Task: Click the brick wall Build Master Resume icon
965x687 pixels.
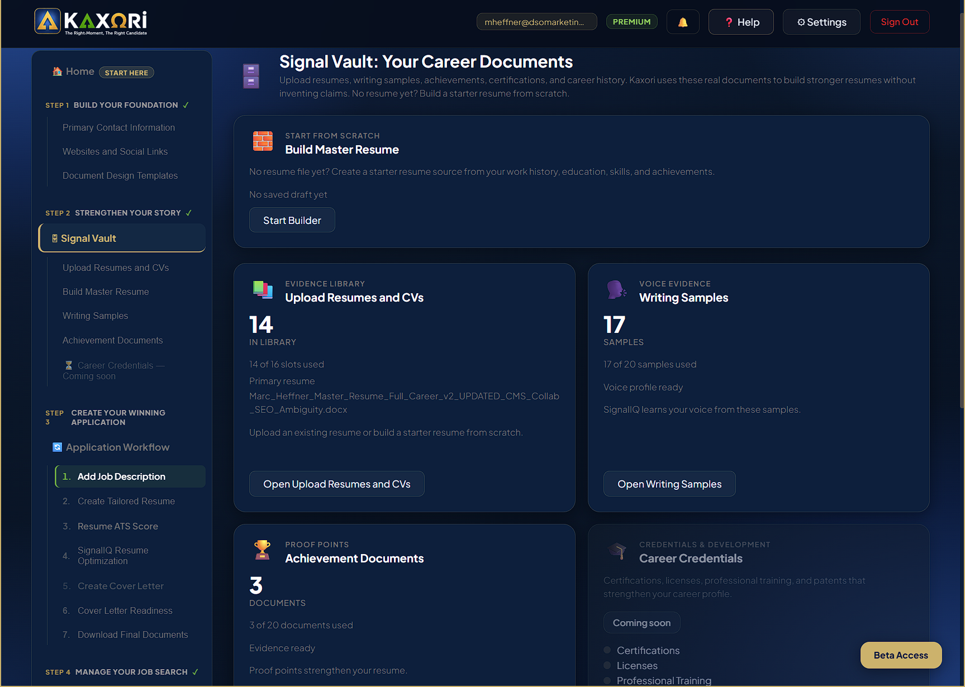Action: tap(263, 141)
